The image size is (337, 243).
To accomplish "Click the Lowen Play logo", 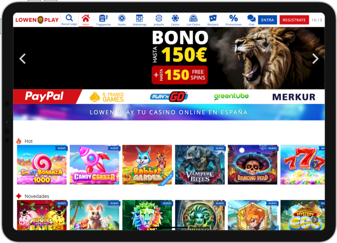I will 37,20.
